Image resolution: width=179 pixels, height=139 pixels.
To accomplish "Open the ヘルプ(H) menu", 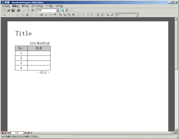I will click(x=59, y=6).
